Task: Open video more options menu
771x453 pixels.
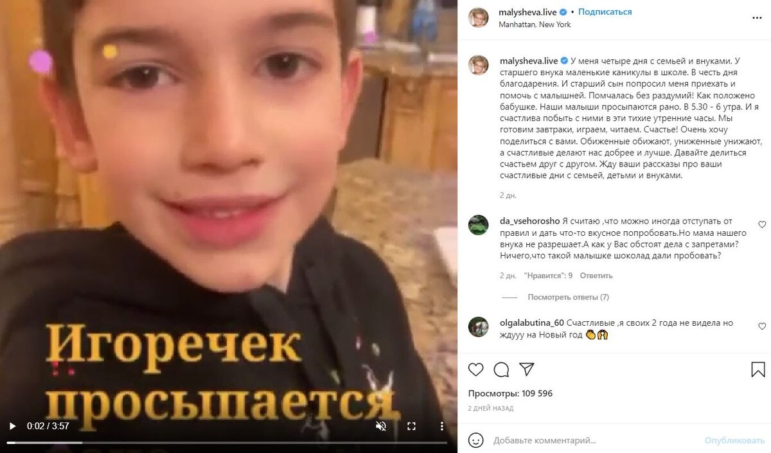Action: (441, 425)
